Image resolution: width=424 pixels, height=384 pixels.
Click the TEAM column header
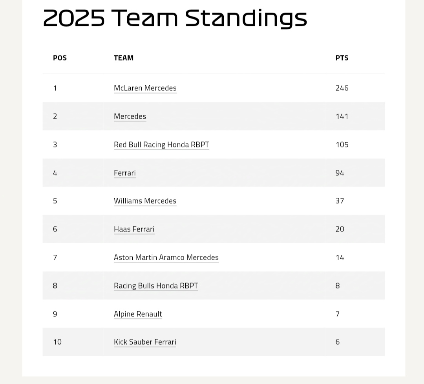coord(124,58)
